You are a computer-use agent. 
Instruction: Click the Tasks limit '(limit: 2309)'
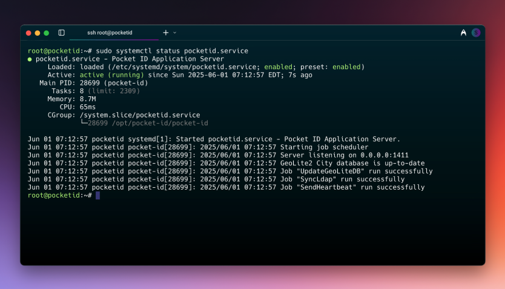114,91
